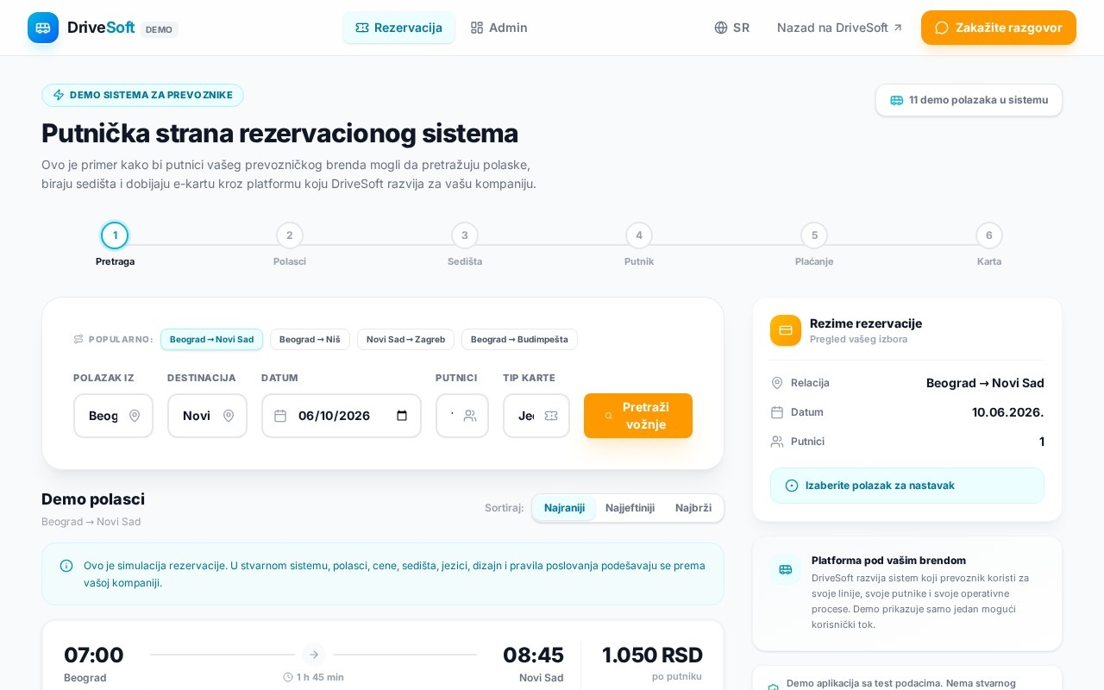This screenshot has width=1104, height=690.
Task: Click the Zakažite razgovor button
Action: [x=998, y=28]
